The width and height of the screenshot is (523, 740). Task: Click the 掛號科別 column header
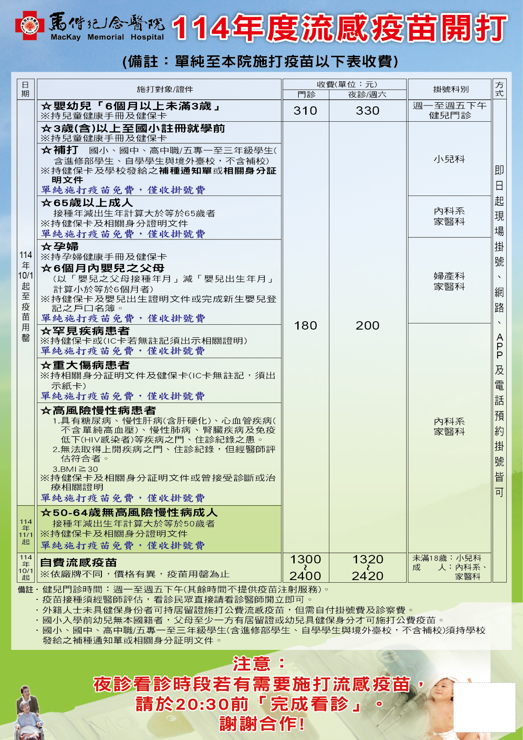point(451,89)
